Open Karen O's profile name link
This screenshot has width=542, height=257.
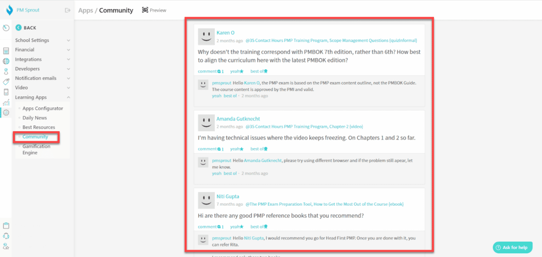click(225, 33)
